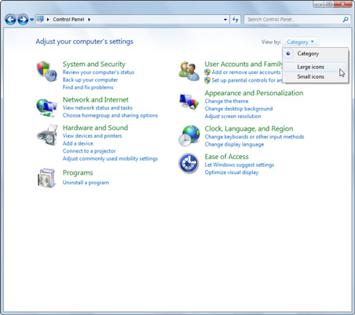
Task: Click the Programs disc box icon
Action: coord(46,178)
